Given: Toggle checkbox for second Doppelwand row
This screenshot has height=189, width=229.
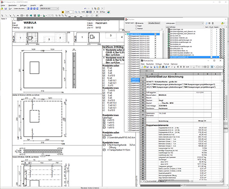Looking at the screenshot, I should pyautogui.click(x=155, y=38).
